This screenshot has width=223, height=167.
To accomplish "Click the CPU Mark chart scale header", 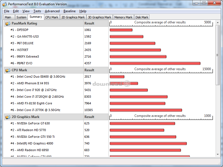I will (161, 70).
